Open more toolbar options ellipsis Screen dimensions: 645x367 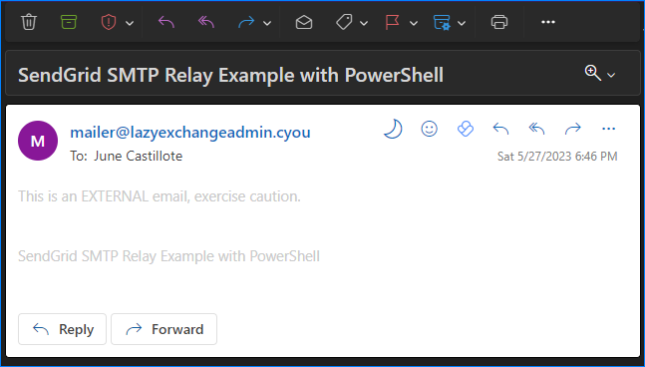548,22
